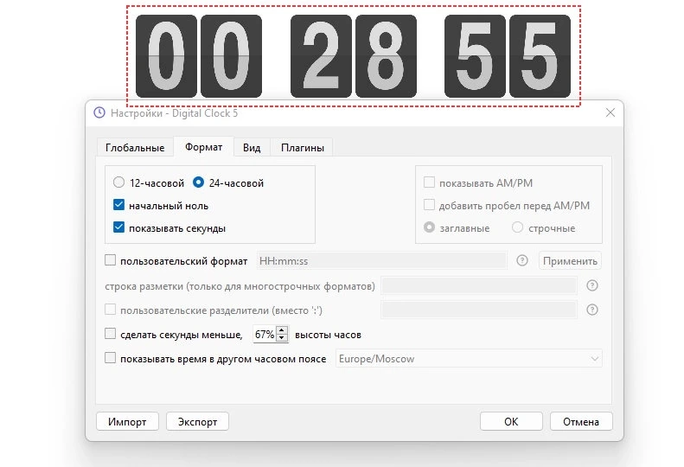Switch to the Формат tab

pyautogui.click(x=204, y=147)
